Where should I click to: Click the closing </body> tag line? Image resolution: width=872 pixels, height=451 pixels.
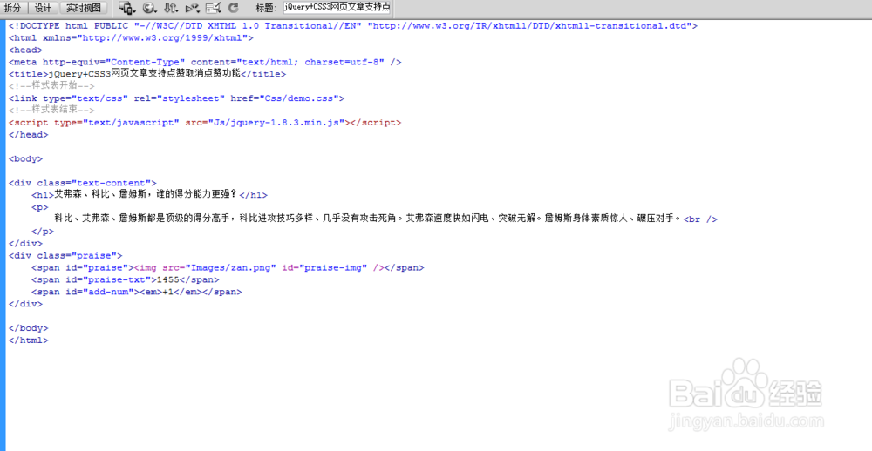29,329
